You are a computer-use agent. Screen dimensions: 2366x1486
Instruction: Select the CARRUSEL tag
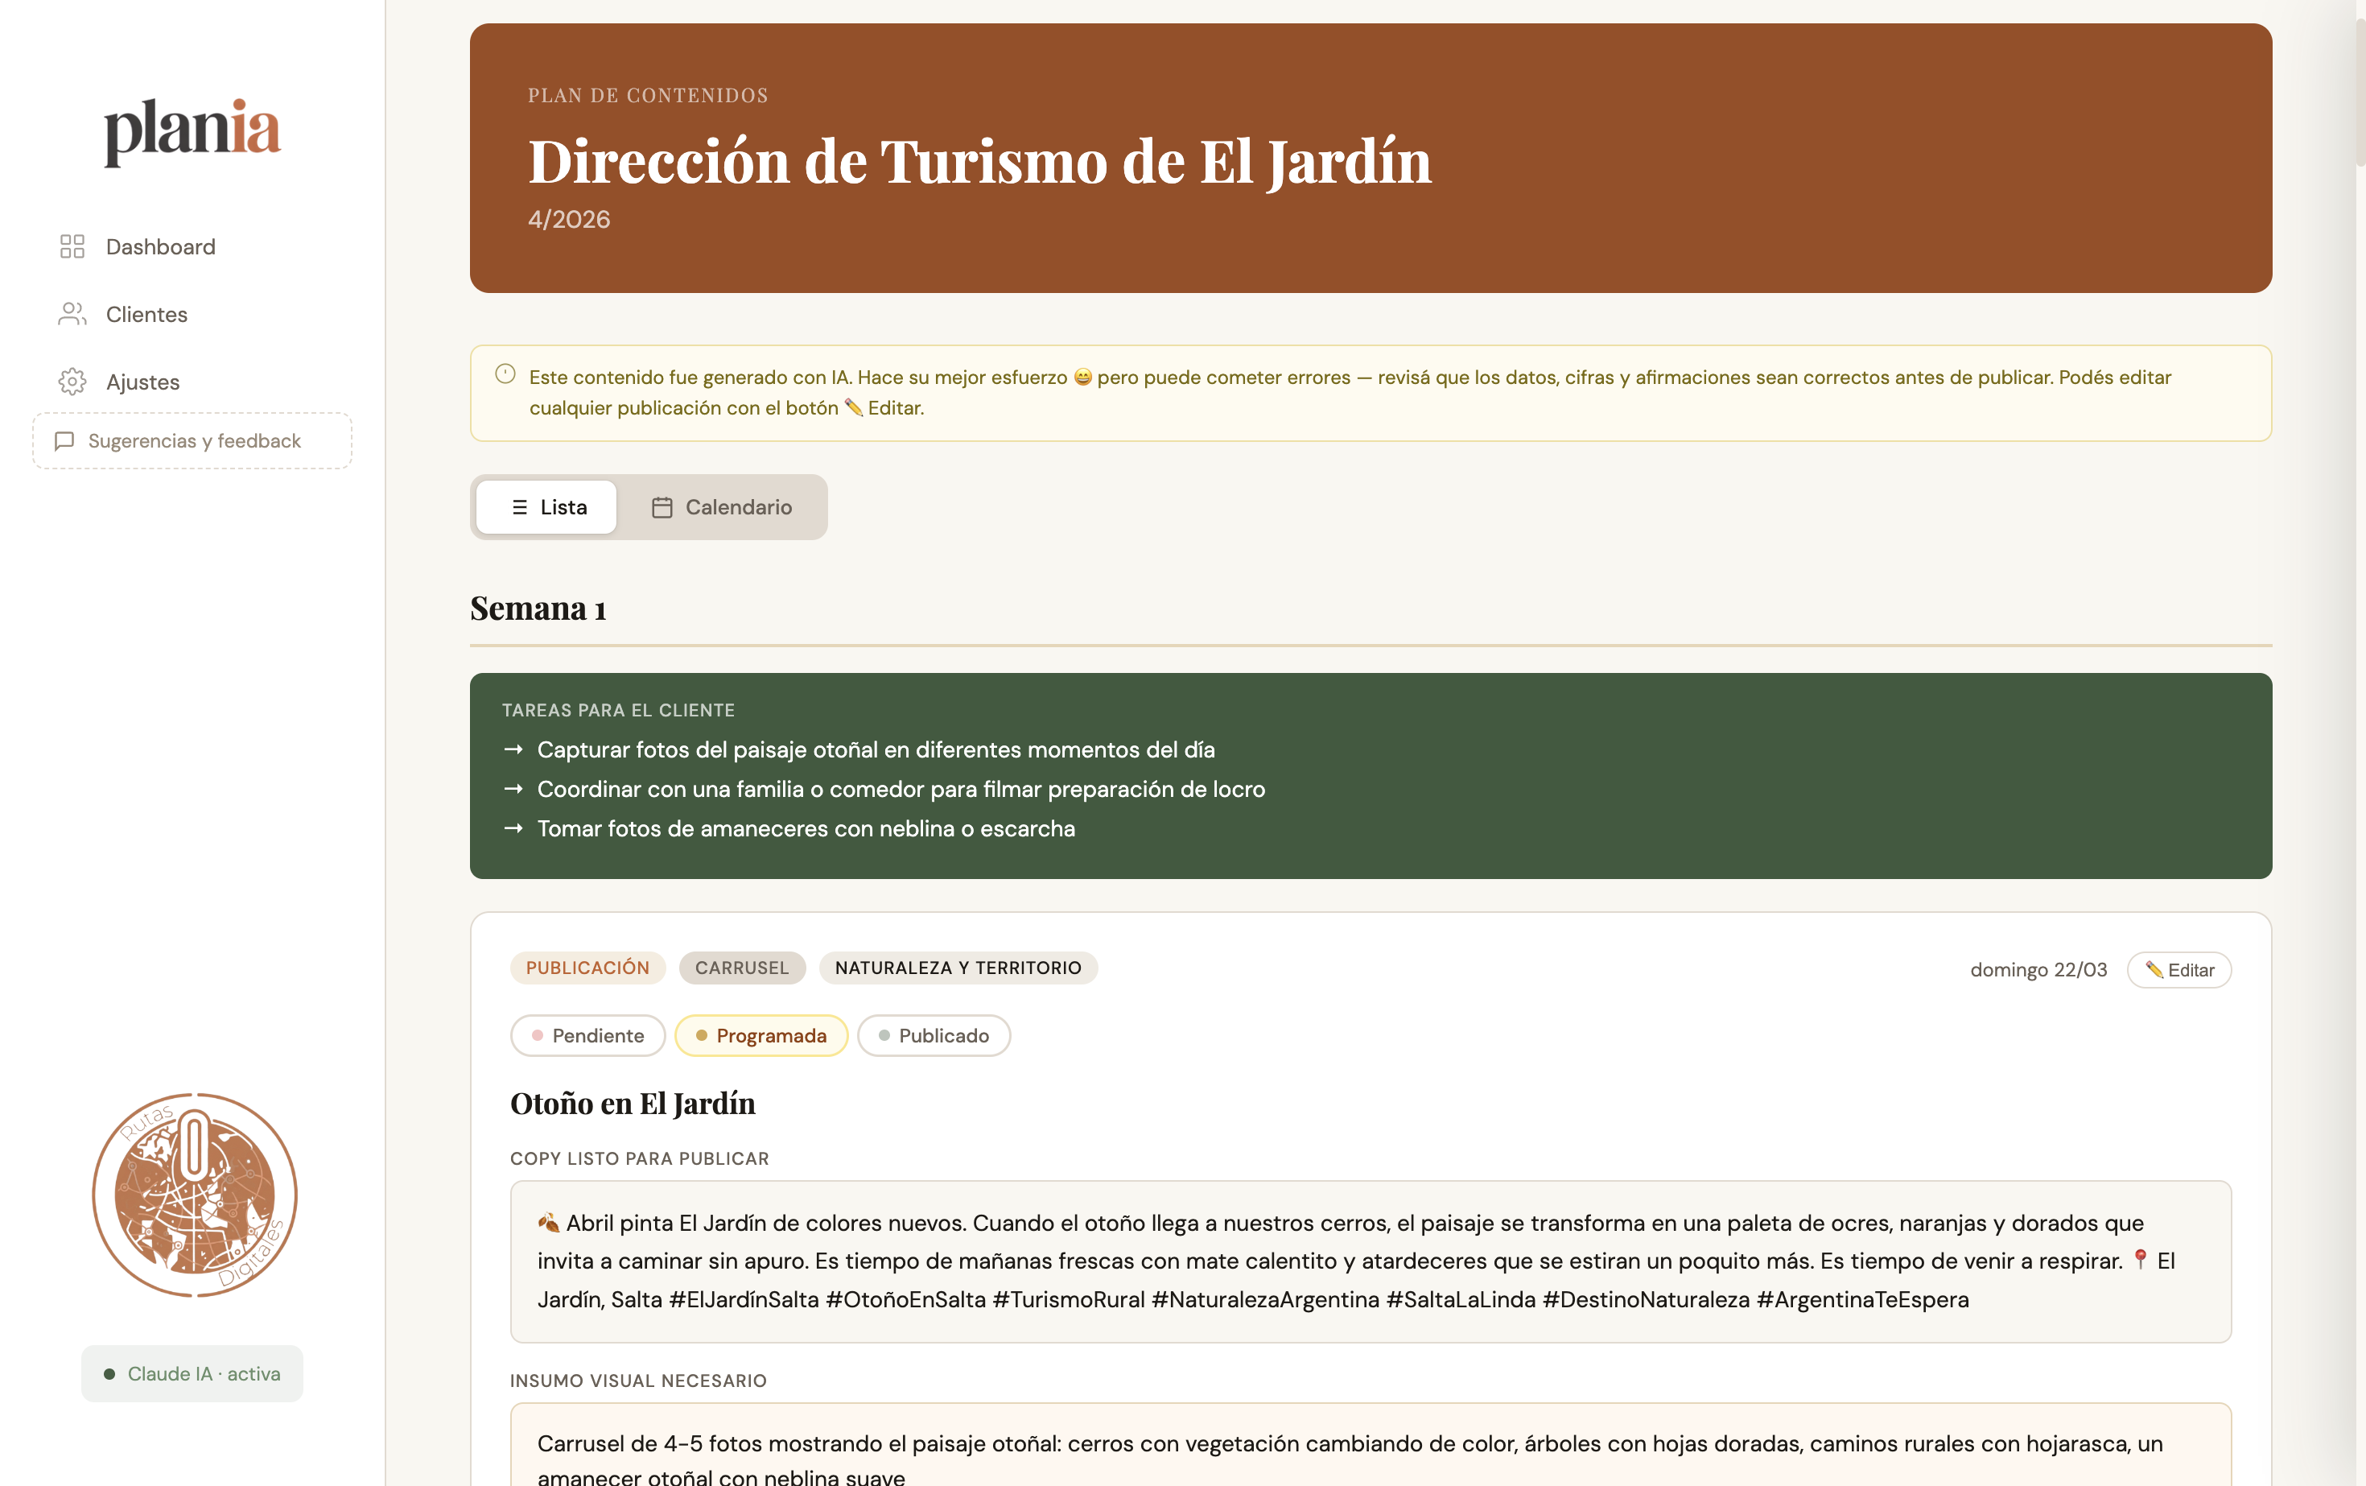[x=742, y=967]
